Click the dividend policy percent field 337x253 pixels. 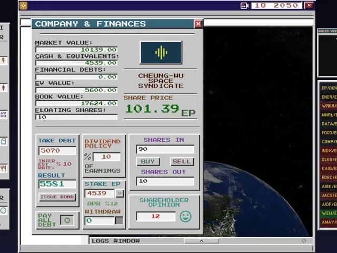(106, 157)
